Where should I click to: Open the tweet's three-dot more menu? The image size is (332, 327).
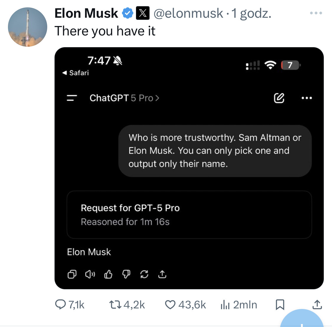316,13
